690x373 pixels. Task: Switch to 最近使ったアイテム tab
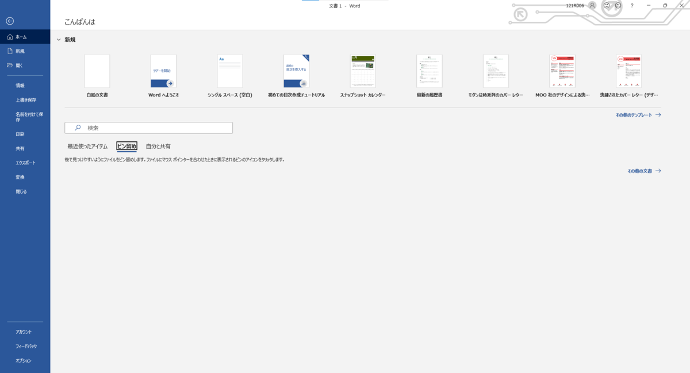(87, 147)
